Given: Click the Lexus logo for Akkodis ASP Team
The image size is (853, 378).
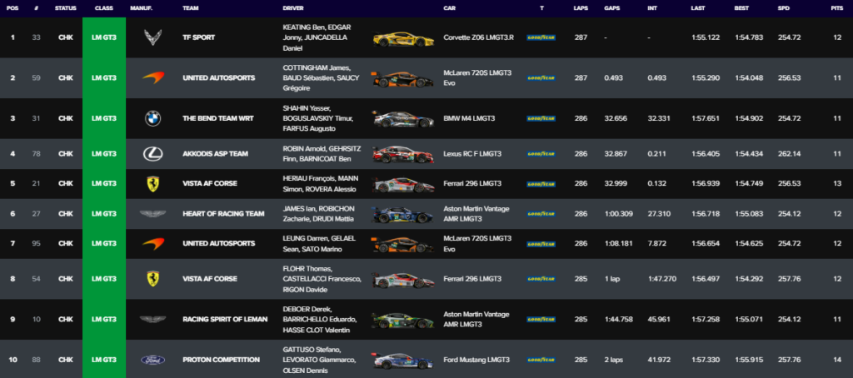Looking at the screenshot, I should click(x=153, y=154).
